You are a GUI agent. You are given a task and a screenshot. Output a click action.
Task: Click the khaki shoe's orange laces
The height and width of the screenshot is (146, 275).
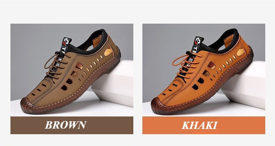point(186,65)
